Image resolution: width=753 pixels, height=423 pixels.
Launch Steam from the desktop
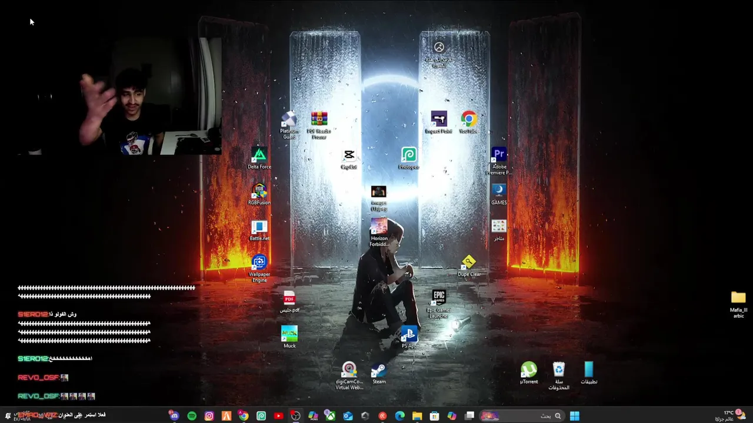click(x=379, y=373)
